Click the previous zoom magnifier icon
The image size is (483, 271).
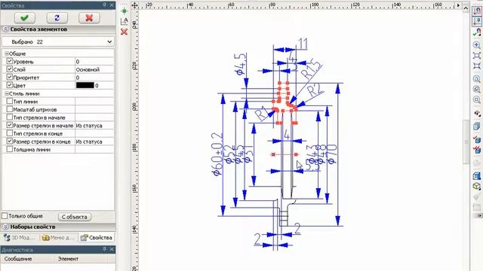tap(477, 90)
